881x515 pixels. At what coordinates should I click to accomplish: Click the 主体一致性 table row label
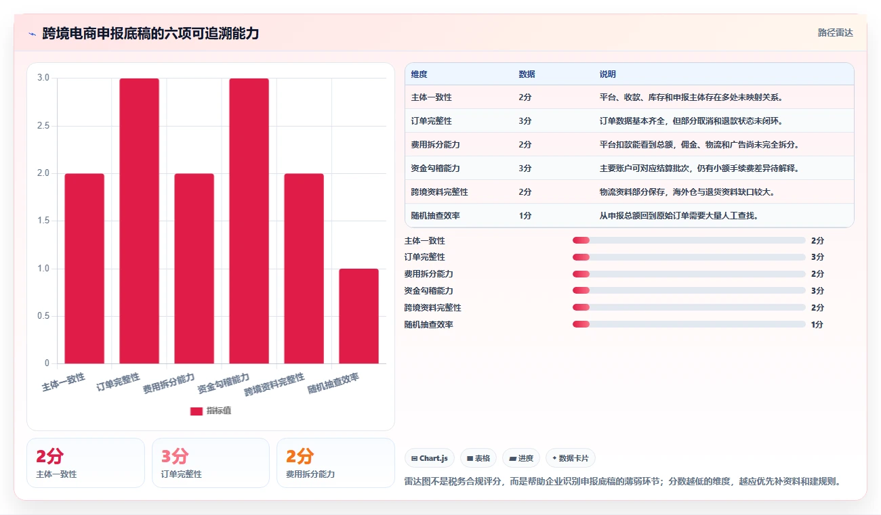(x=431, y=97)
